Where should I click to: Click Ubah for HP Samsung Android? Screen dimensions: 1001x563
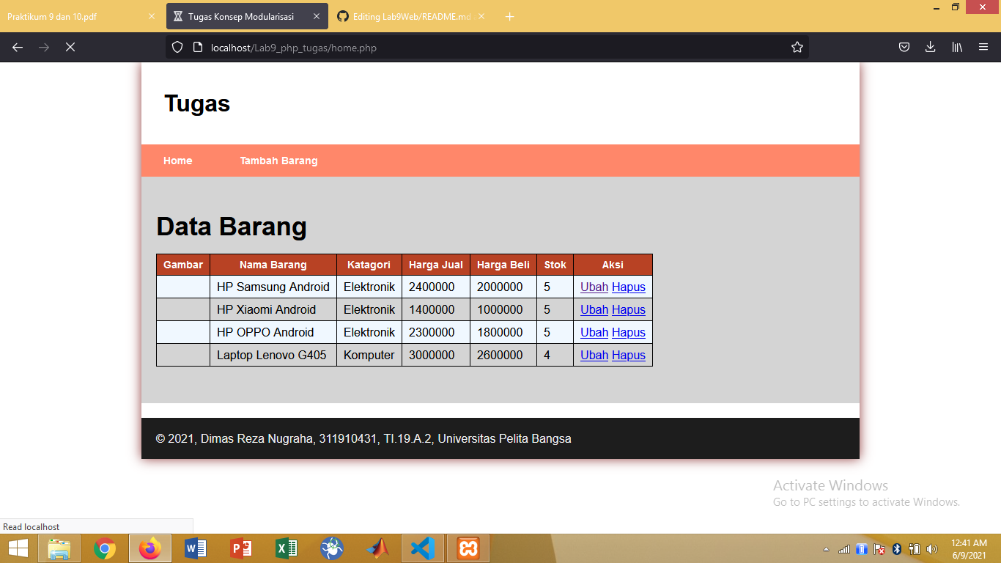[x=594, y=287]
